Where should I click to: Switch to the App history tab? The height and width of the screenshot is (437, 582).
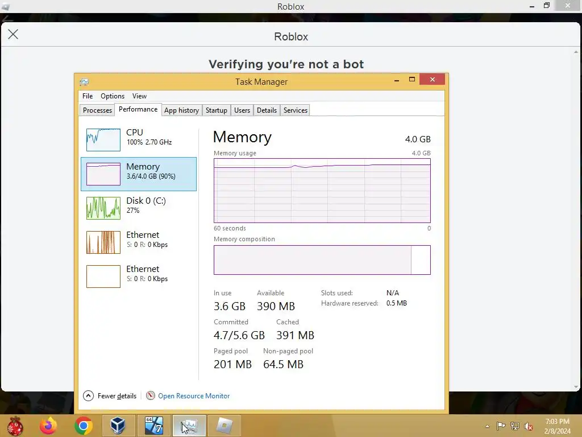coord(181,110)
